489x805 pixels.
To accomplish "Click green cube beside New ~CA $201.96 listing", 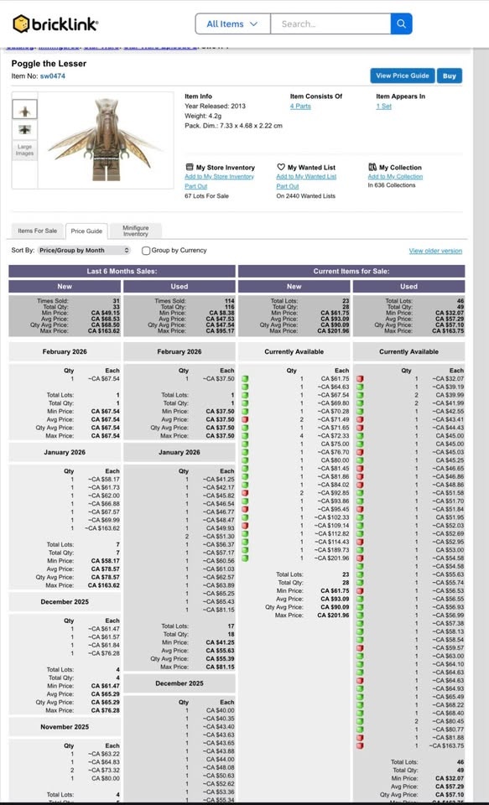I will [x=245, y=558].
